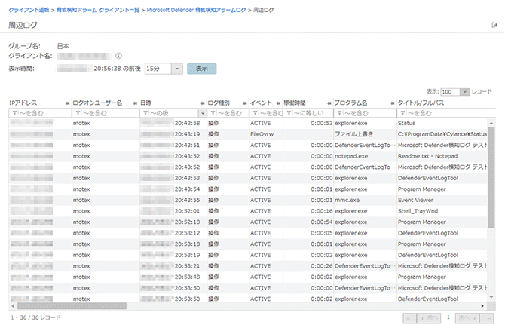Click the タイトル/フルパス filter input field
505x325 pixels.
coord(445,113)
